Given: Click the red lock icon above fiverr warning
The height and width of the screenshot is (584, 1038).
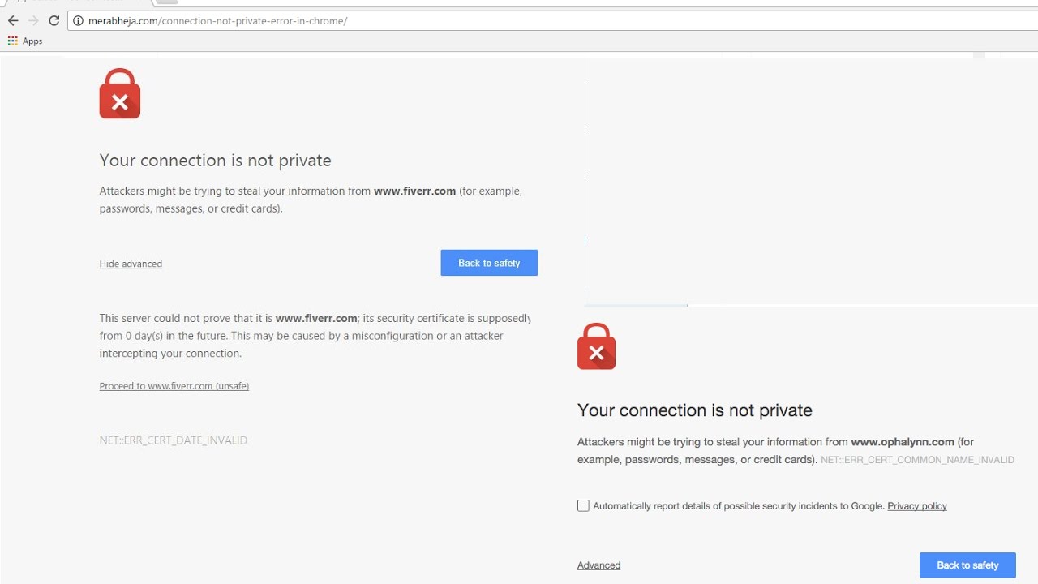Looking at the screenshot, I should point(120,94).
